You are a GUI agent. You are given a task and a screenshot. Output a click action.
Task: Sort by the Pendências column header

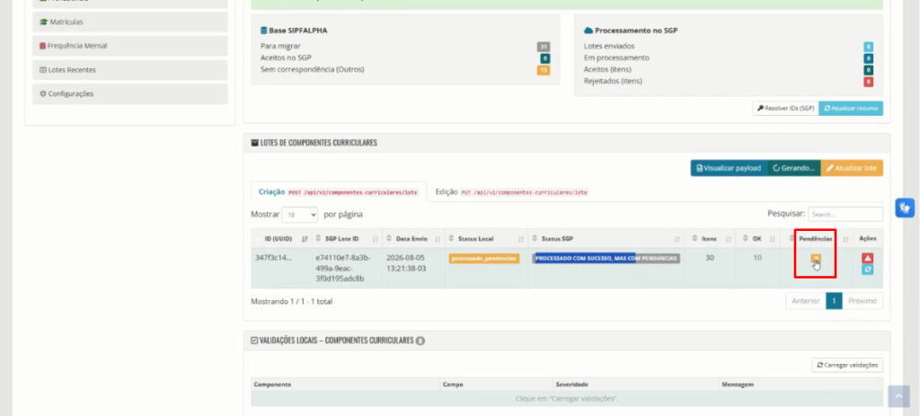point(816,239)
